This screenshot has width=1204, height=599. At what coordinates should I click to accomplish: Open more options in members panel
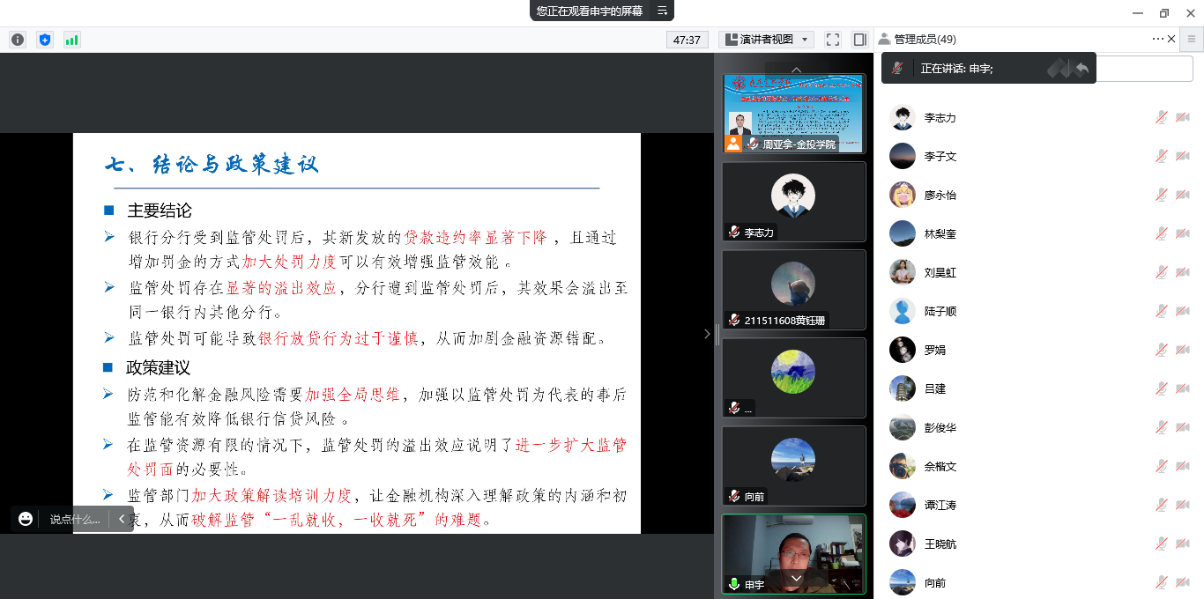(x=1157, y=39)
